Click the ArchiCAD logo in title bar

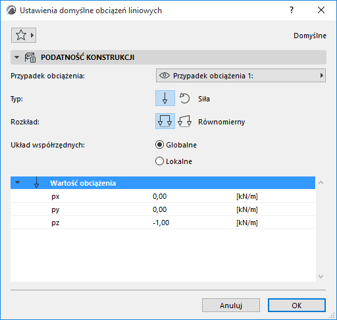tap(11, 11)
